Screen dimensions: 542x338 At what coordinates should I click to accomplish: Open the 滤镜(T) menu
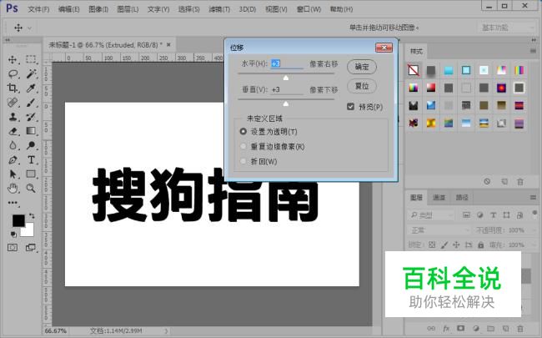click(219, 9)
